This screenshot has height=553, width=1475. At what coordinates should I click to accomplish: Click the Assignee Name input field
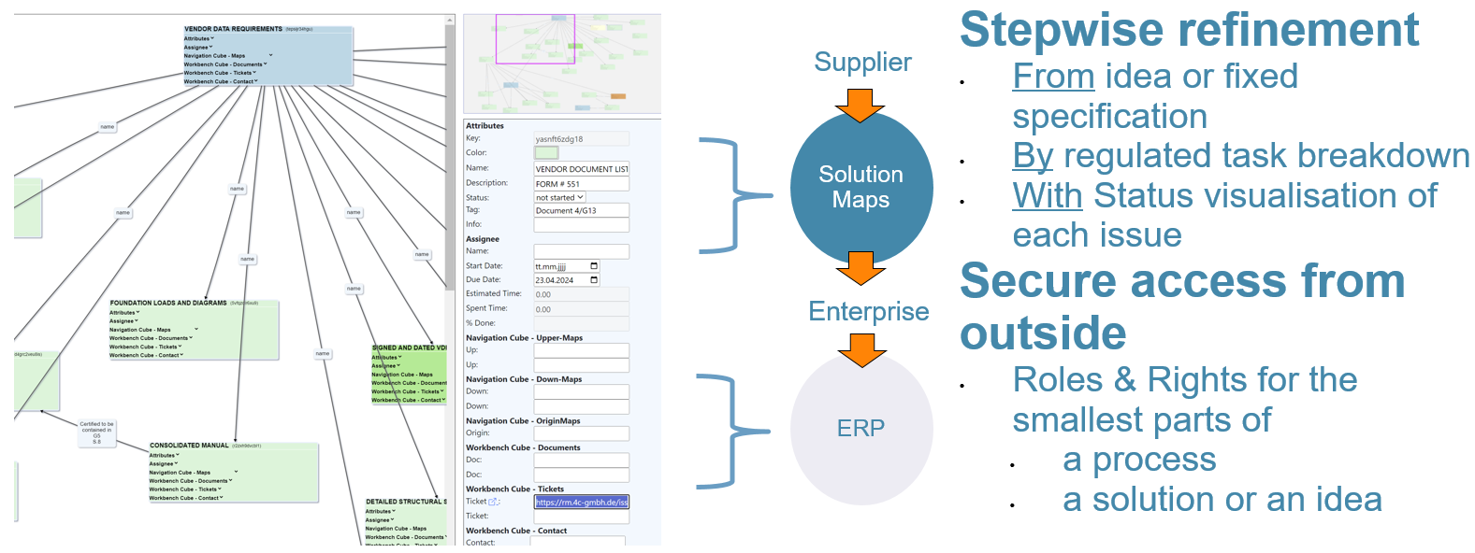[582, 251]
